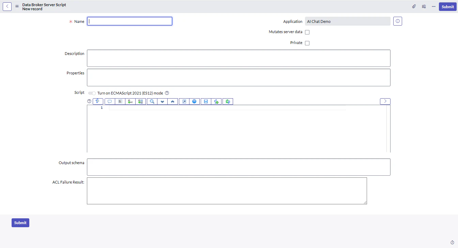
Task: Click line 1 in the script editor
Action: tap(227, 108)
